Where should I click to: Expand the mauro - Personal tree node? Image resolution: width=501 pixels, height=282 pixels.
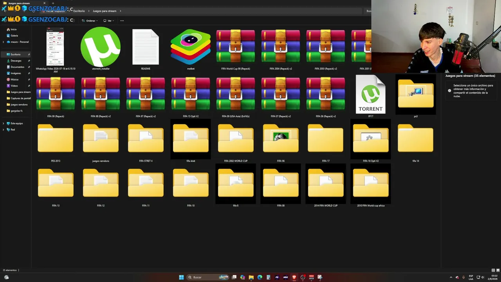point(3,42)
